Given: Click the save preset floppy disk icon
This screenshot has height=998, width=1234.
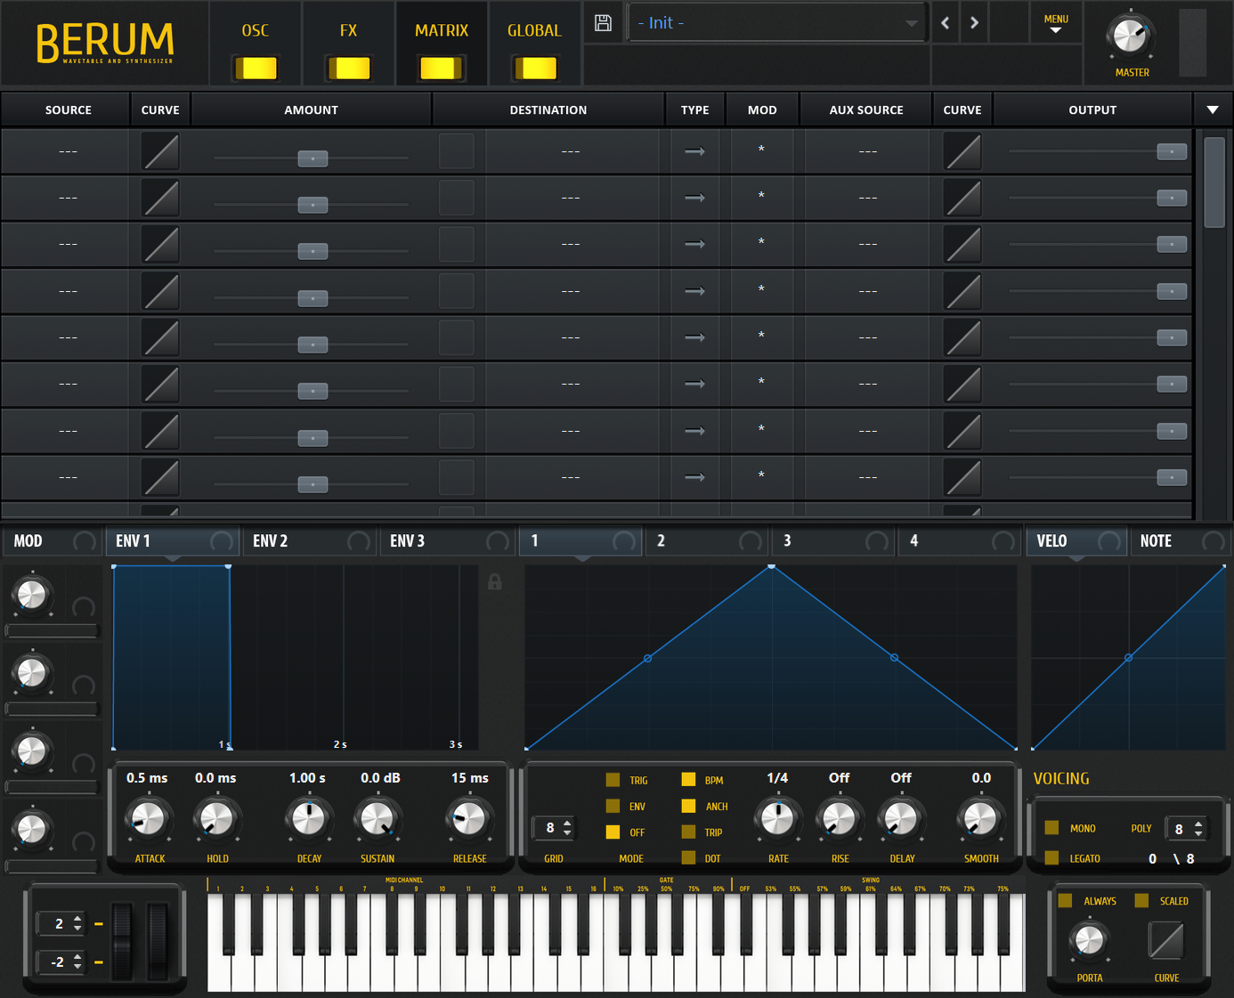Looking at the screenshot, I should tap(603, 23).
